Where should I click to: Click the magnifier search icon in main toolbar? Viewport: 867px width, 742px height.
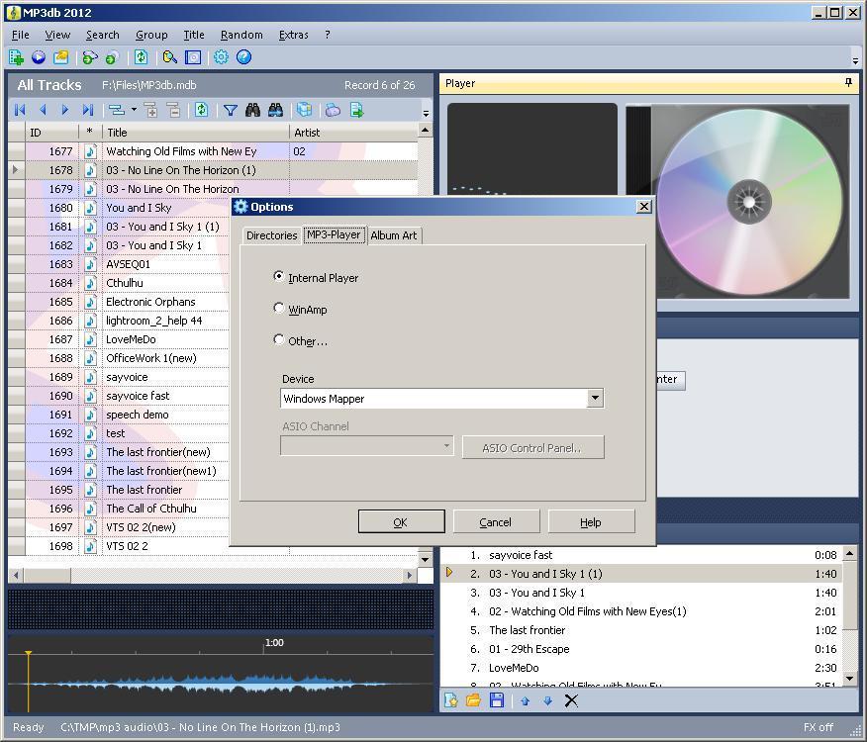[x=170, y=57]
